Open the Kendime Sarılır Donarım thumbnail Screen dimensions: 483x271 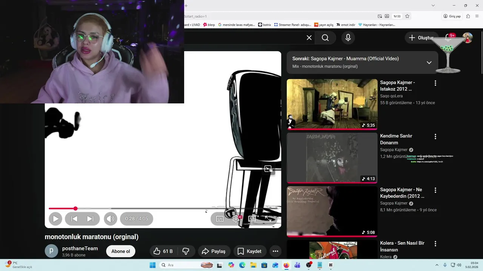pos(332,158)
